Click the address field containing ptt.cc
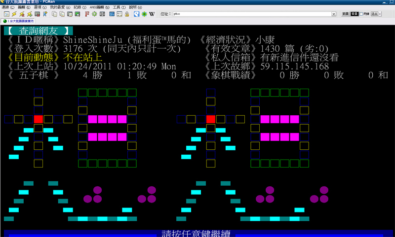Screen dimensions: 395x237 (252, 14)
